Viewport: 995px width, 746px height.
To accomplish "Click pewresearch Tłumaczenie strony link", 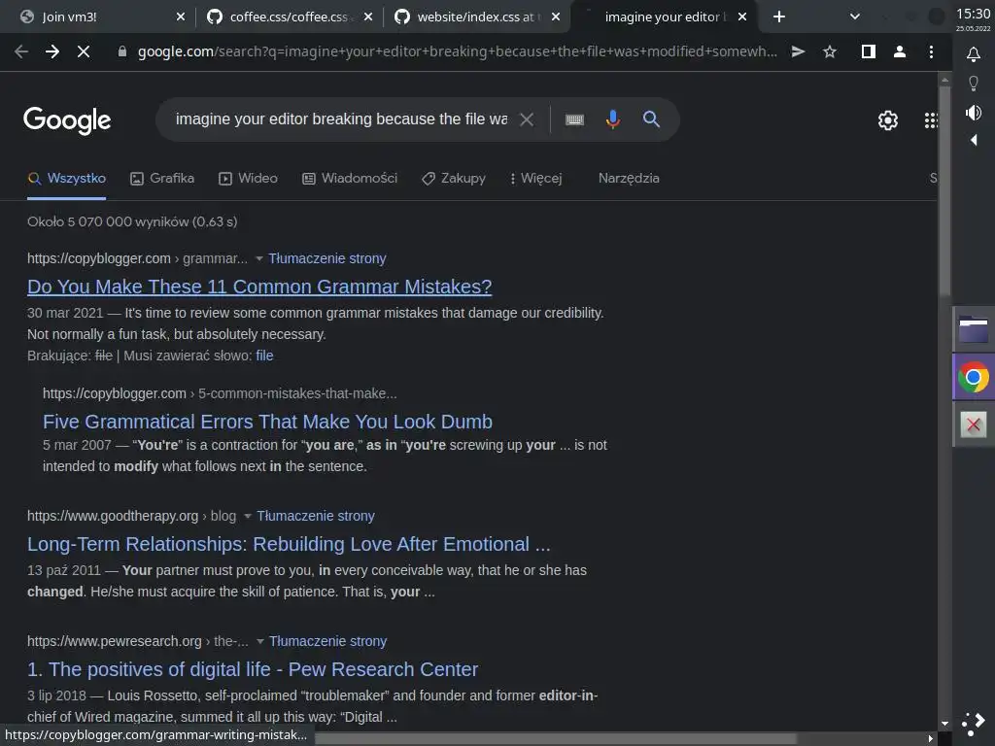I will pyautogui.click(x=328, y=641).
